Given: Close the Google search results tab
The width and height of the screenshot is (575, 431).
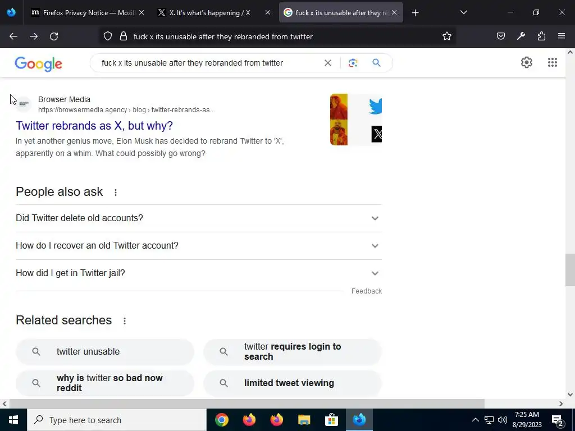Looking at the screenshot, I should coord(394,13).
